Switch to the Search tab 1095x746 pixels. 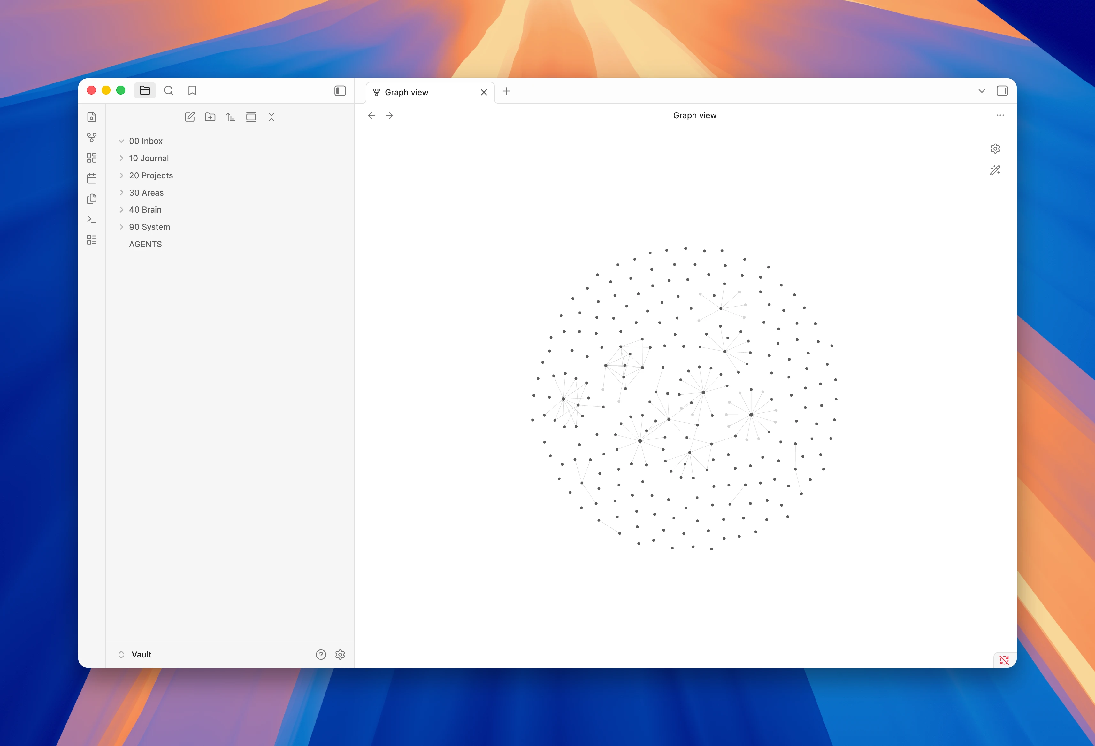(169, 90)
